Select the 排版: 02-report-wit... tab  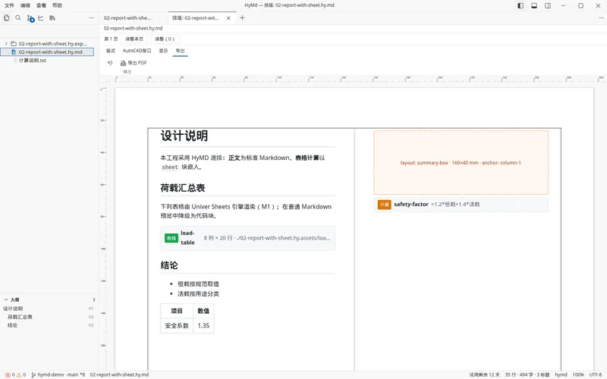pyautogui.click(x=196, y=17)
